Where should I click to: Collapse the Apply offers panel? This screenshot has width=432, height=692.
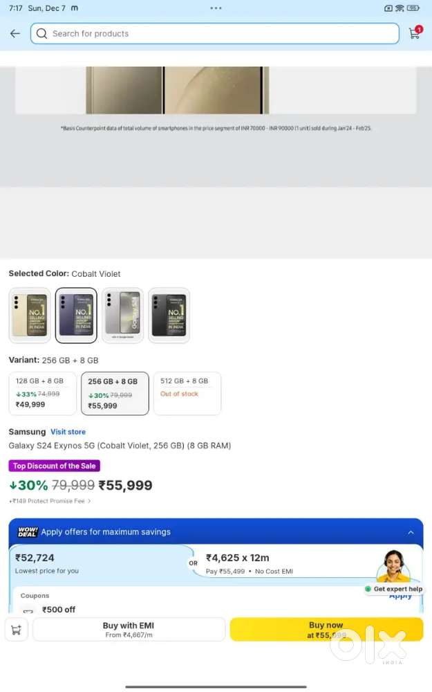[411, 533]
